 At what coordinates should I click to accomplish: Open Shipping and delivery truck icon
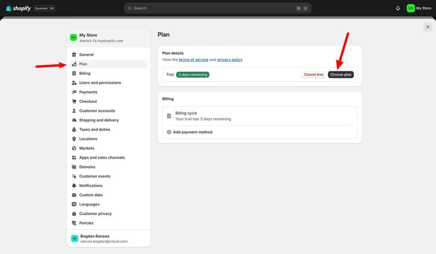[74, 120]
